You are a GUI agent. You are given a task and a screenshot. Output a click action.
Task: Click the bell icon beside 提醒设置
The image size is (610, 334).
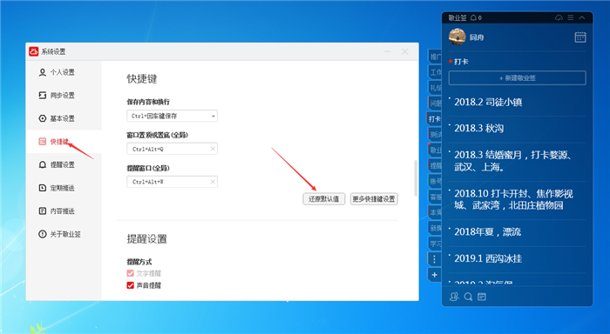[x=43, y=164]
